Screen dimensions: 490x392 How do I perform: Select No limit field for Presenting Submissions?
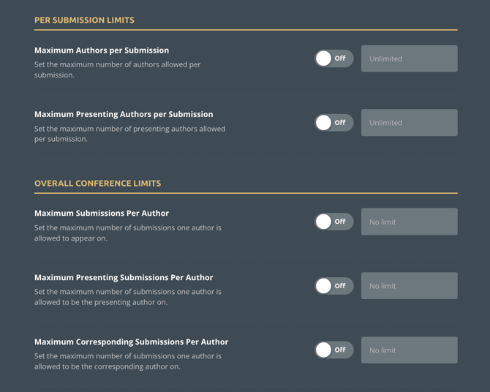coord(409,286)
